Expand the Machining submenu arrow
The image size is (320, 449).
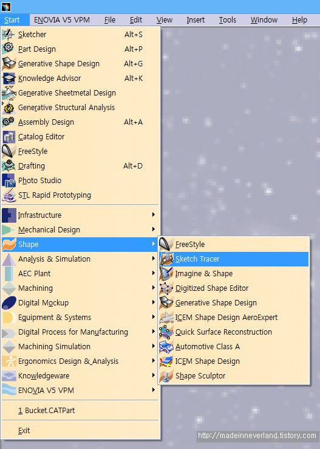click(x=154, y=288)
